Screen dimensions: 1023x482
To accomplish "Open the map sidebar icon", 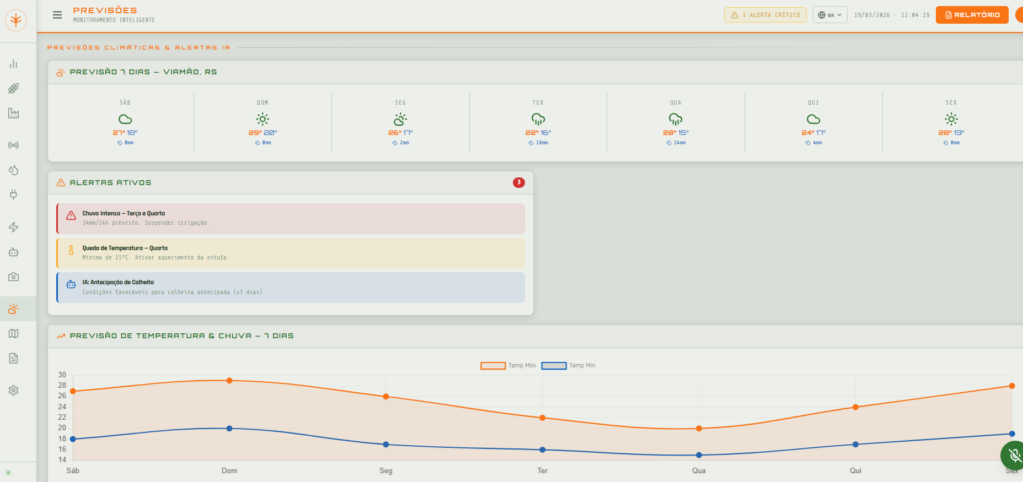I will pos(14,333).
